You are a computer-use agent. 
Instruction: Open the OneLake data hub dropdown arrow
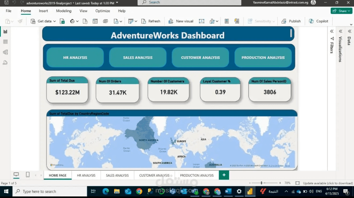[77, 21]
